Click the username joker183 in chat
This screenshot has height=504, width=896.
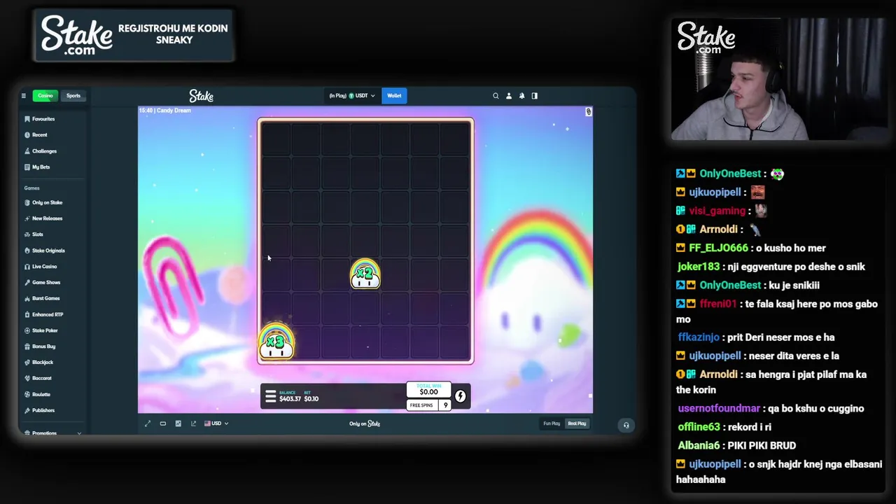click(x=699, y=267)
